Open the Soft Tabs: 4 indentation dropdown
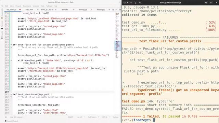 [x=93, y=117]
